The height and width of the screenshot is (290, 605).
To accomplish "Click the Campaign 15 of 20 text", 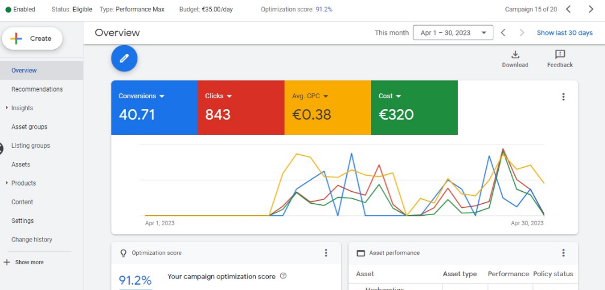I will pyautogui.click(x=531, y=10).
